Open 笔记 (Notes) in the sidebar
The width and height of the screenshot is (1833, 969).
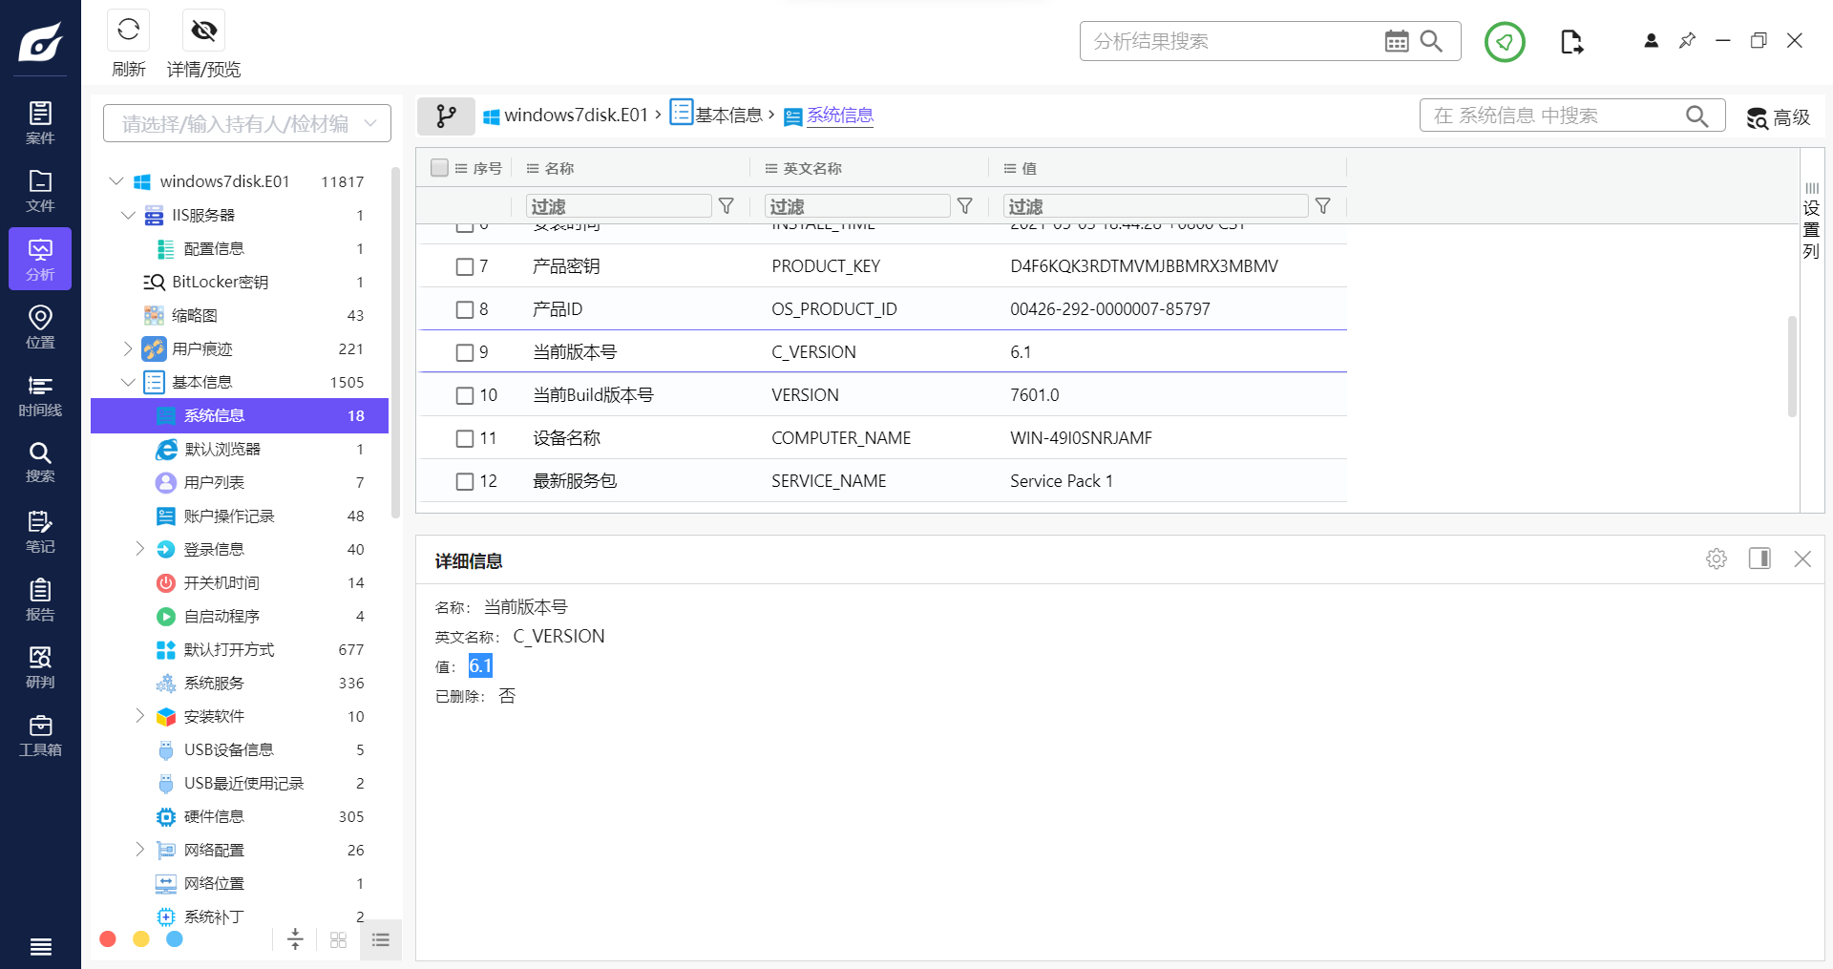(40, 532)
